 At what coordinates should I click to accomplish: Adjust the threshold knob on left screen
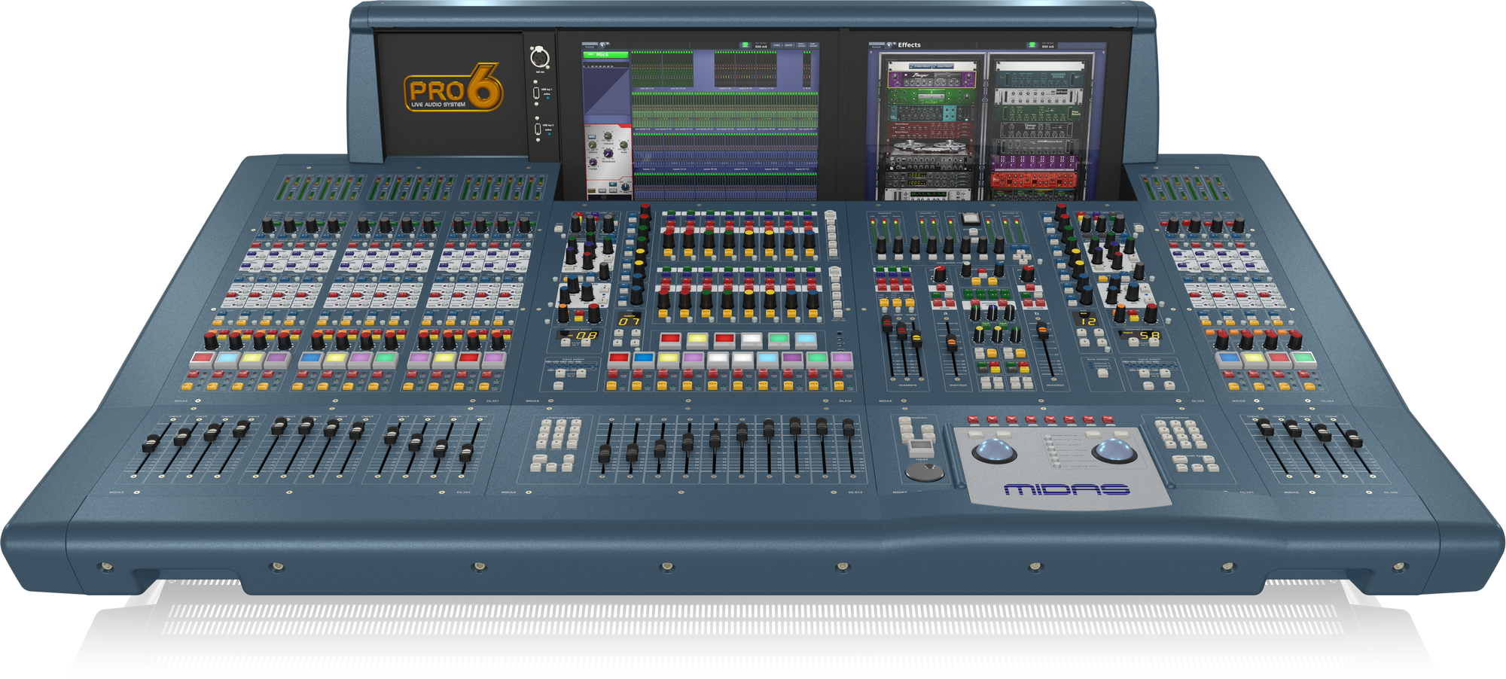click(608, 153)
